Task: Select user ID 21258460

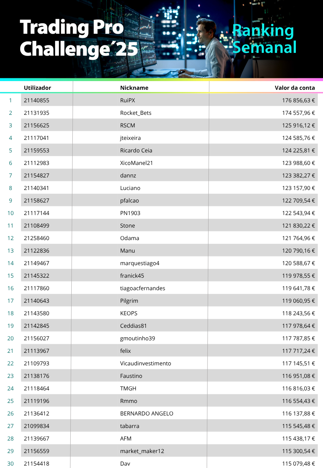Action: pos(37,238)
